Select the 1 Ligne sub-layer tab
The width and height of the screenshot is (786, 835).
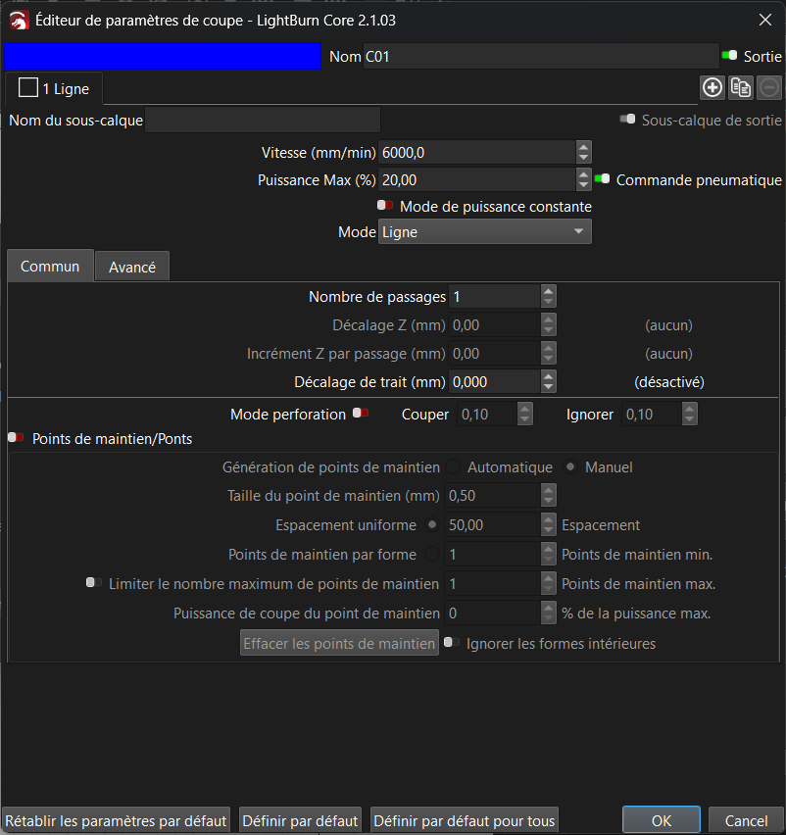coord(54,88)
